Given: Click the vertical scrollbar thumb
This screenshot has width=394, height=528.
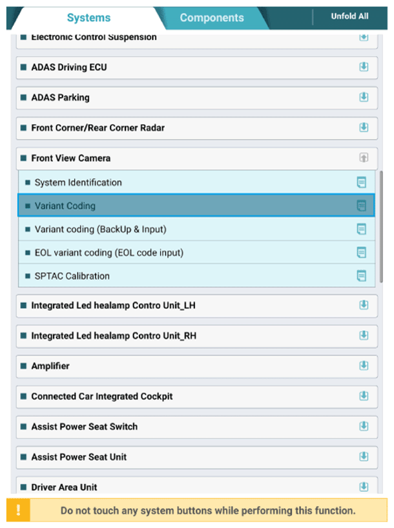Looking at the screenshot, I should click(x=382, y=226).
